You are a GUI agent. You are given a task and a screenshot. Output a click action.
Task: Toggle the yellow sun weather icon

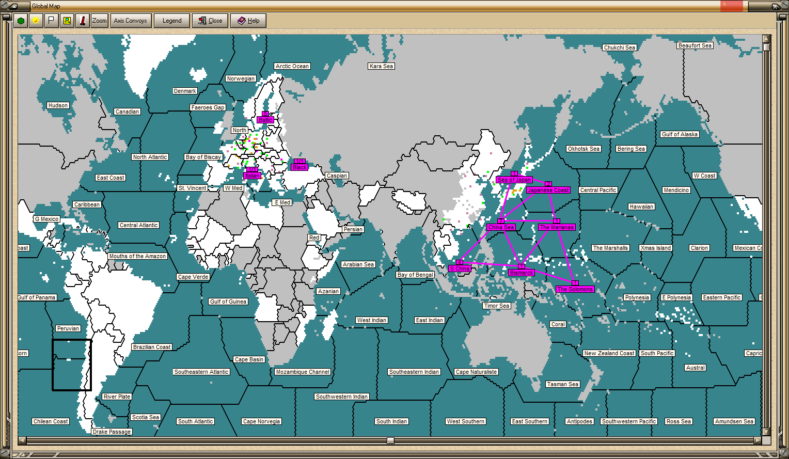tap(36, 21)
